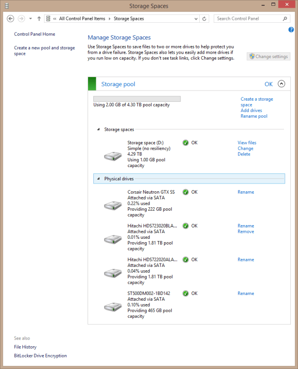Screen dimensions: 298x369
Task: Click the Up directory arrow
Action: point(39,19)
